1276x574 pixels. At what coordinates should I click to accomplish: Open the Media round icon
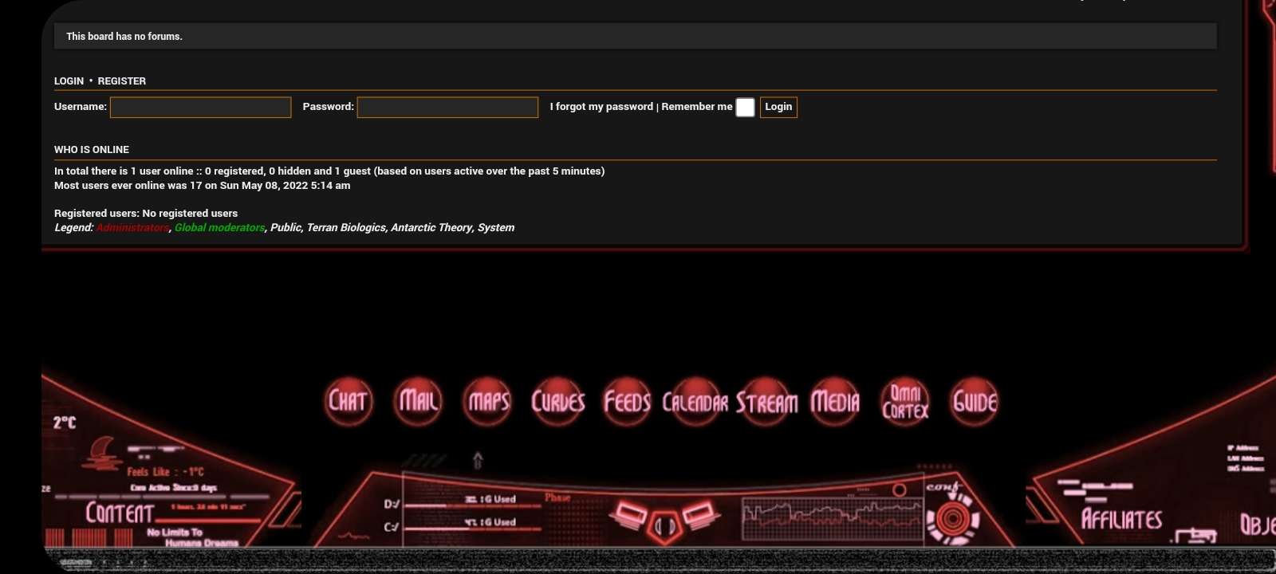(x=835, y=402)
